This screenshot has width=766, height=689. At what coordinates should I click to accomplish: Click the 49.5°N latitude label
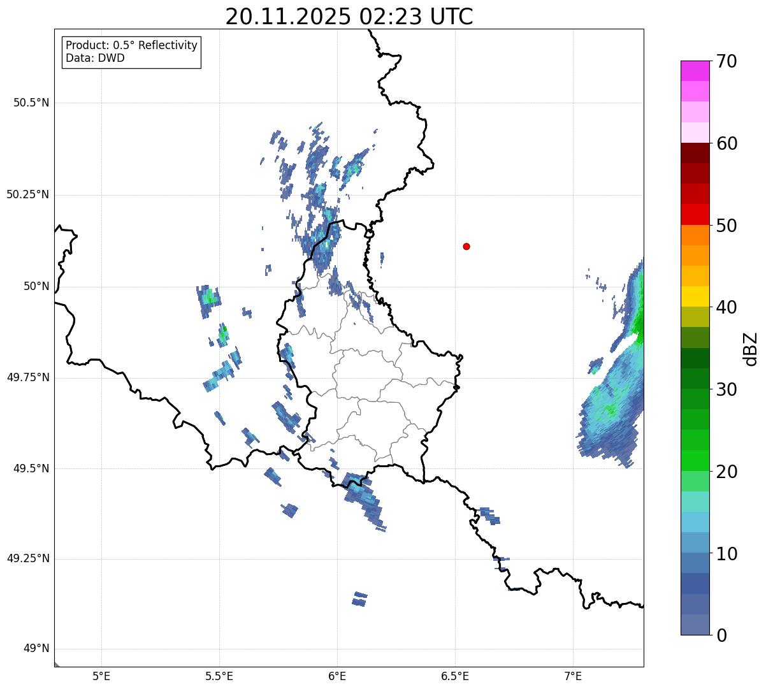tap(31, 468)
